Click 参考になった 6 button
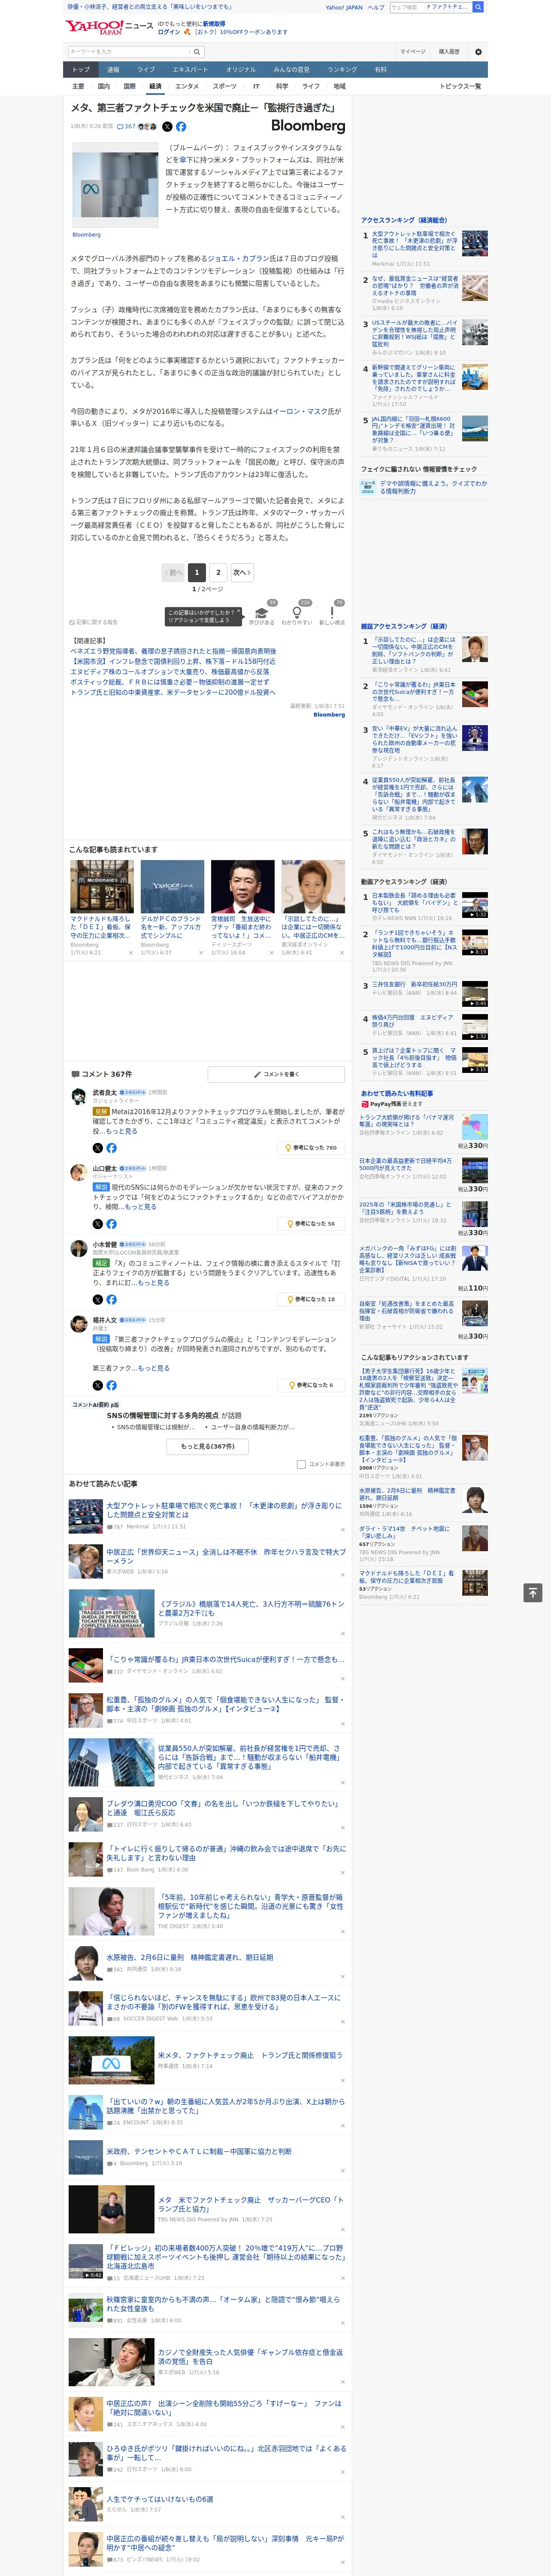This screenshot has width=551, height=2576. pyautogui.click(x=312, y=1386)
